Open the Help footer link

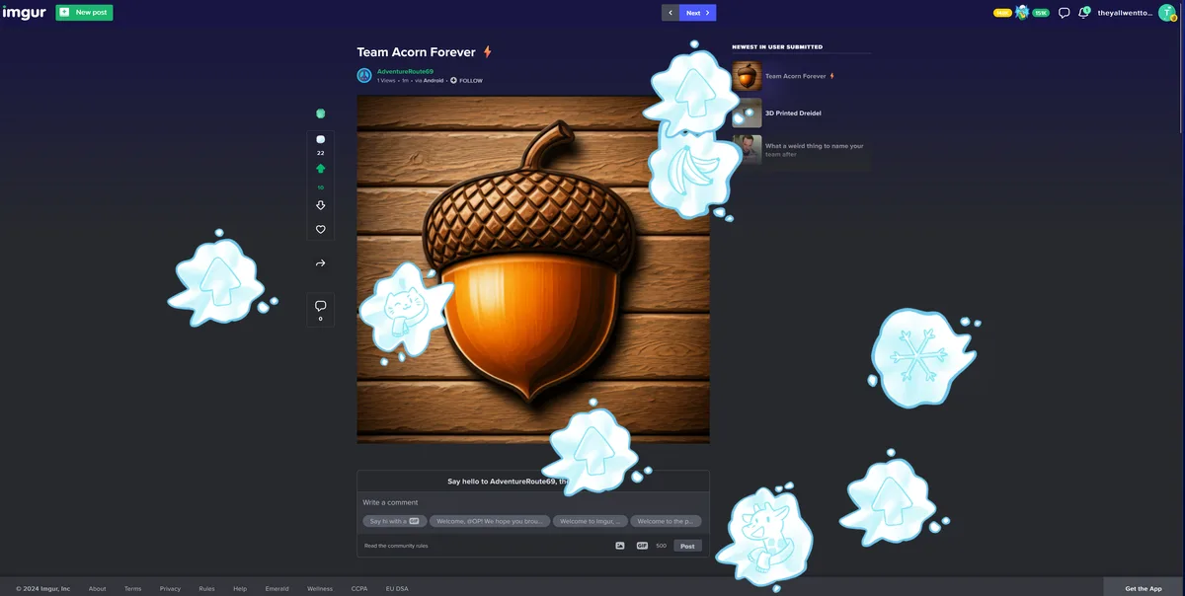click(240, 588)
